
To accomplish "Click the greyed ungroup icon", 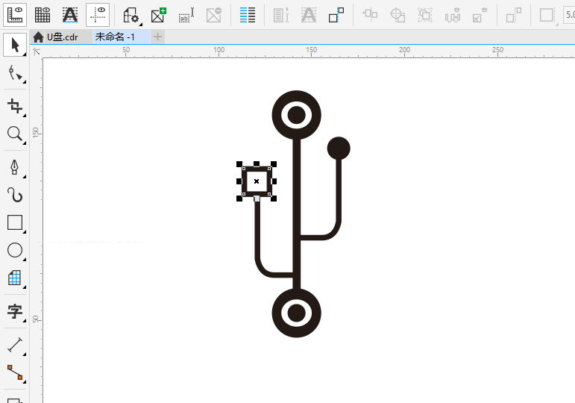I will (480, 16).
